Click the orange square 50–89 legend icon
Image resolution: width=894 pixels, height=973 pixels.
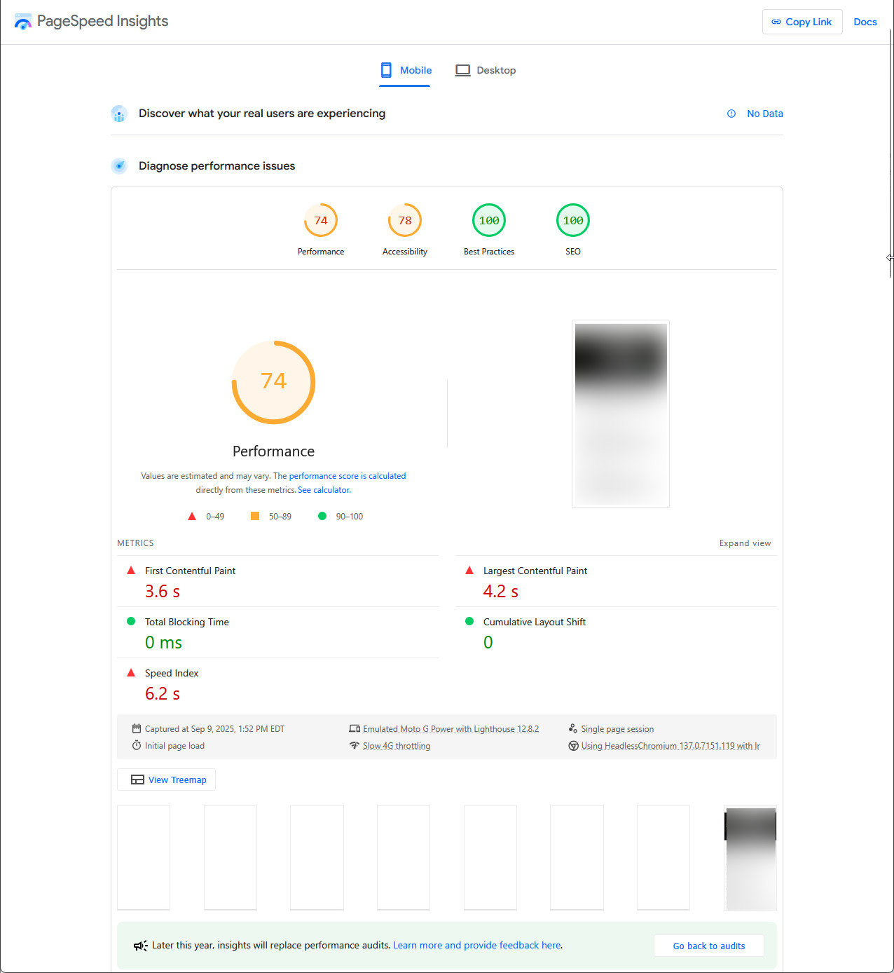255,516
